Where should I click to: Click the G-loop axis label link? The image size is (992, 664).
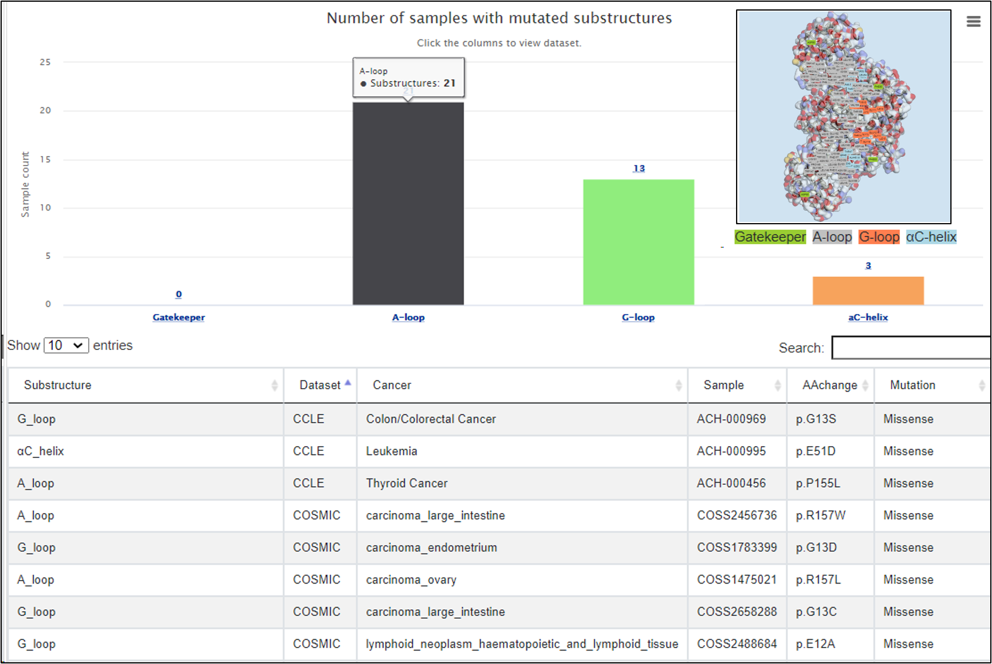(x=638, y=318)
